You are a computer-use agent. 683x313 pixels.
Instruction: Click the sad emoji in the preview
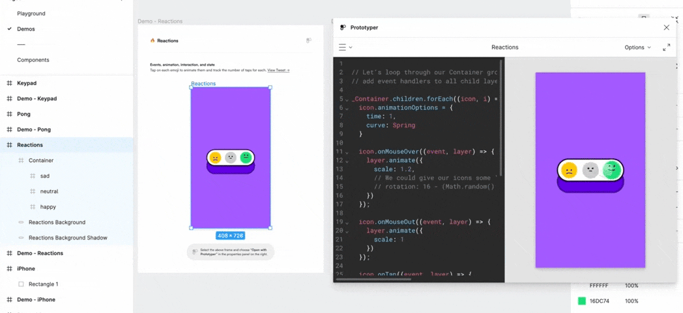tap(569, 170)
